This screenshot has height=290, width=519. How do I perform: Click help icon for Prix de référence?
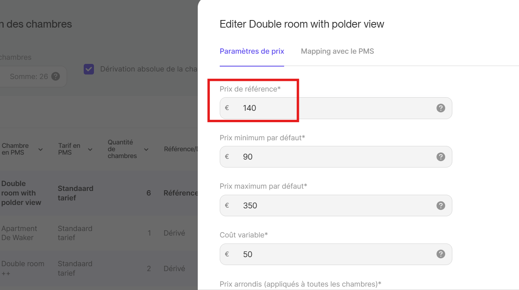tap(441, 108)
